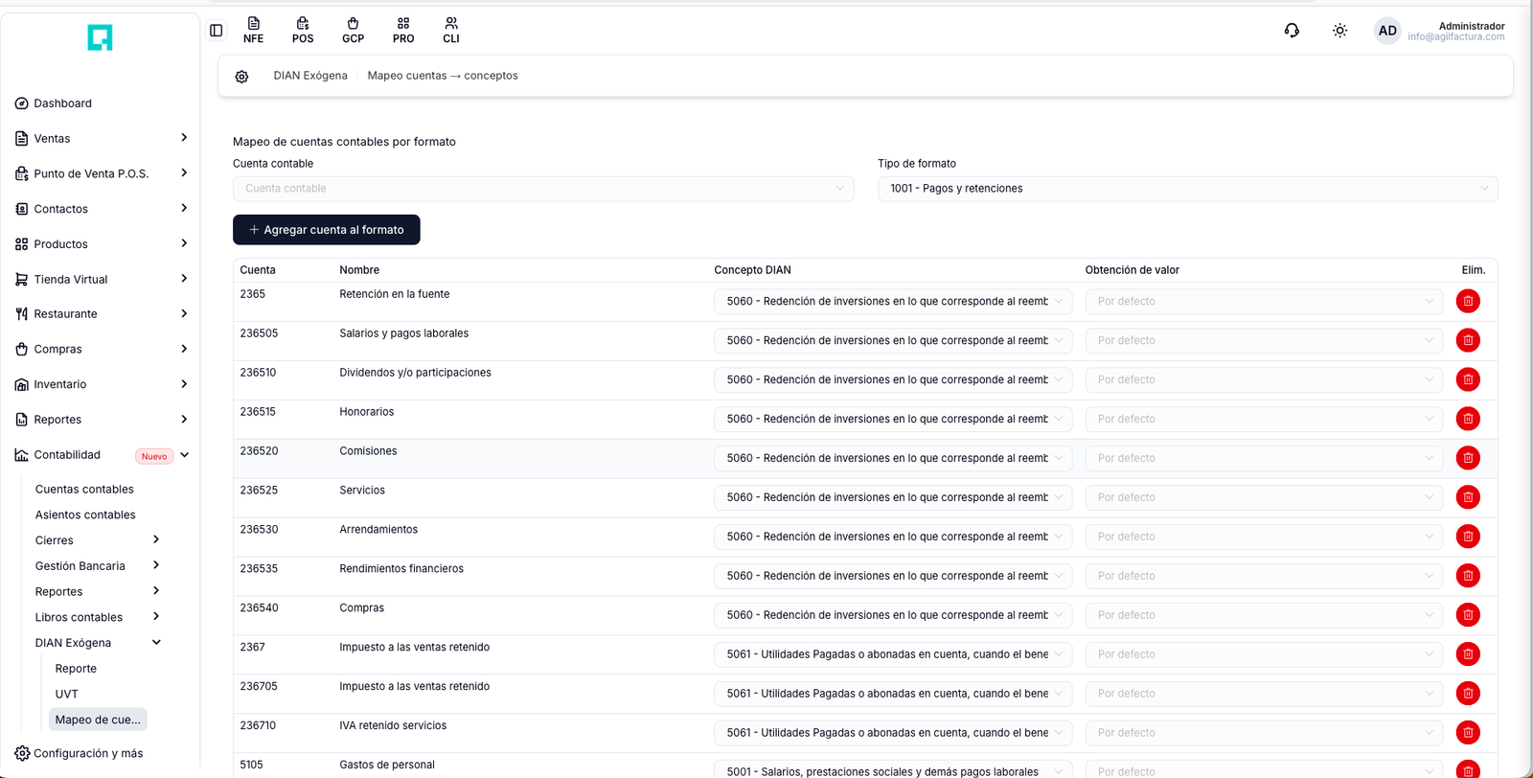Open the GCP shortcut

pos(353,31)
